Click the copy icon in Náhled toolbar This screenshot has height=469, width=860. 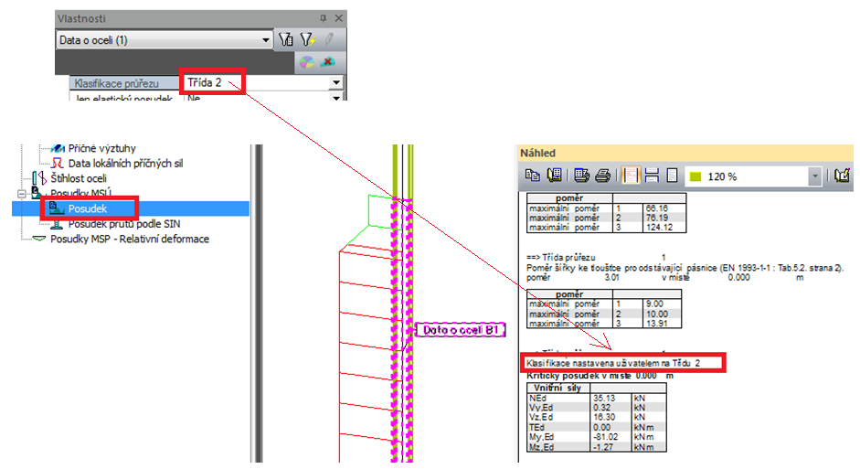click(x=532, y=176)
